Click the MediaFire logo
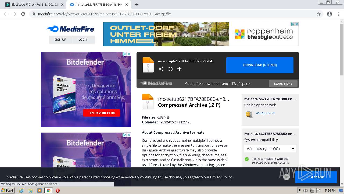 [x=70, y=29]
